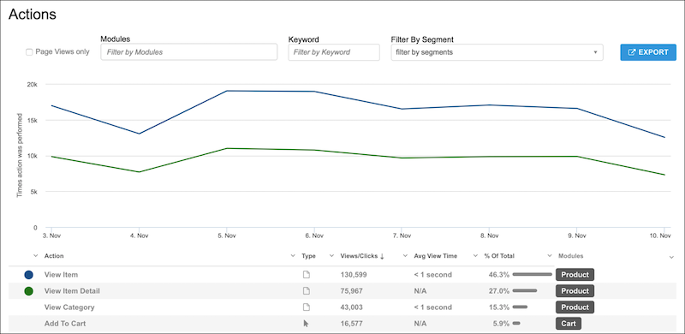Toggle the blue View Item series dot
This screenshot has width=685, height=334.
point(29,275)
